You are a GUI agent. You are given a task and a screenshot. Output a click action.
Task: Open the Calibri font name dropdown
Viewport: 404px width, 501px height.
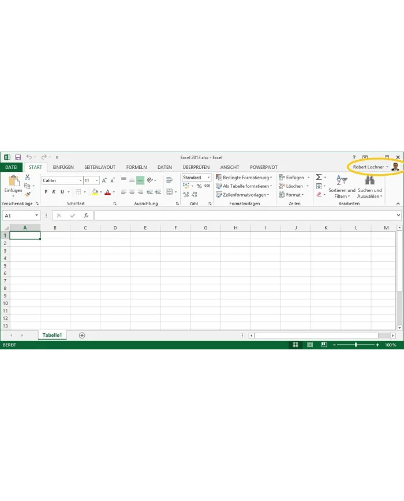click(x=81, y=180)
